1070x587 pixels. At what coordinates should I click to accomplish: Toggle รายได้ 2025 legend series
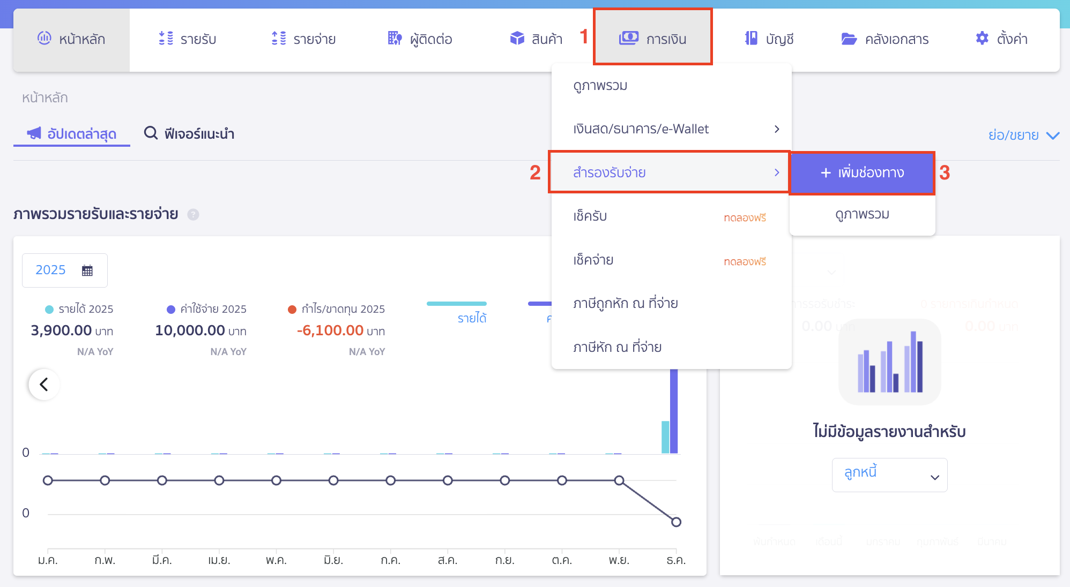79,309
